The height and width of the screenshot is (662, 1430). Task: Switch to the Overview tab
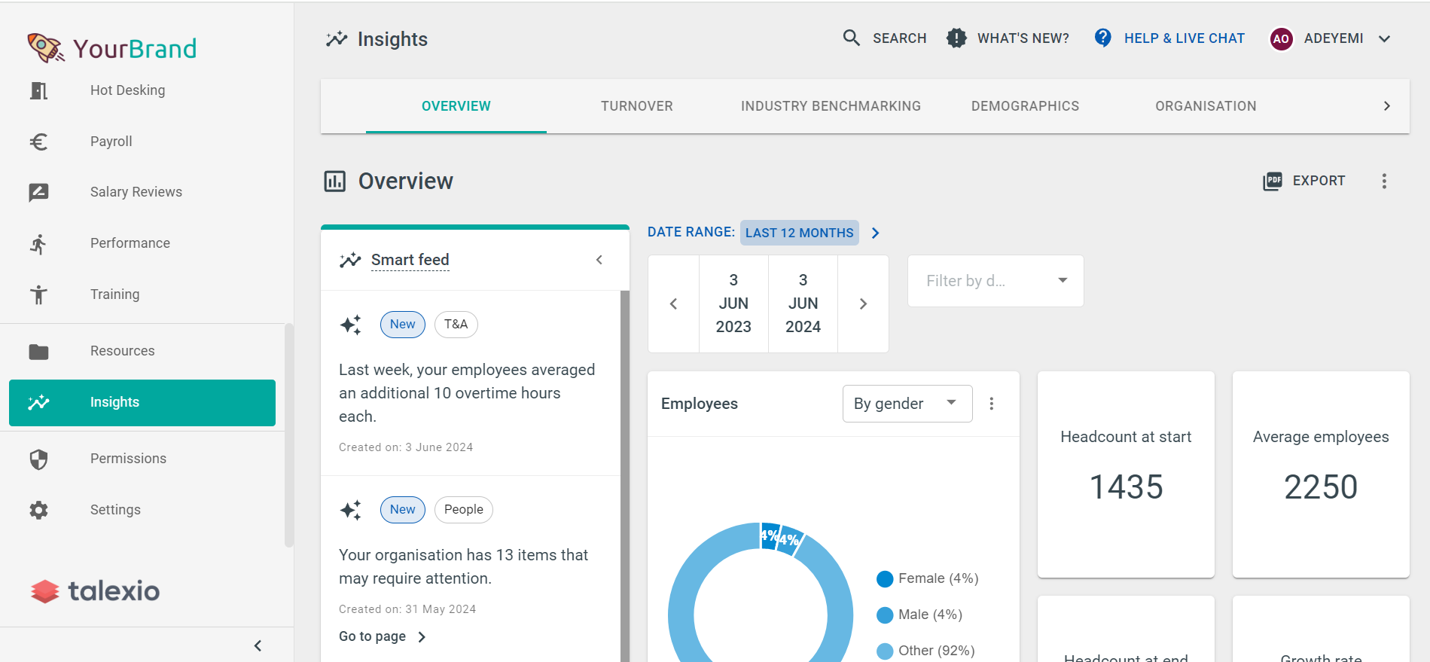coord(456,106)
